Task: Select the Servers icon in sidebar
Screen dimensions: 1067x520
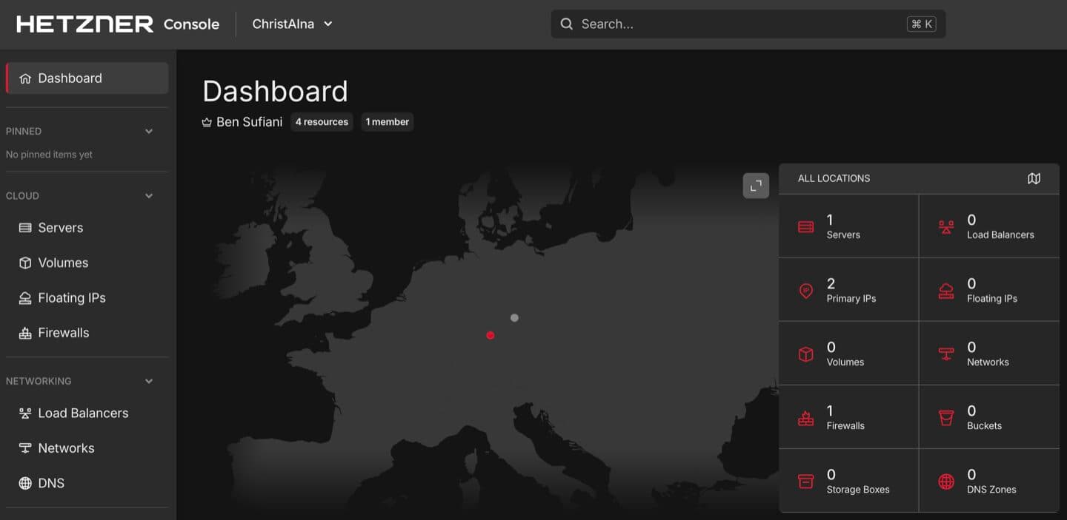Action: coord(24,228)
